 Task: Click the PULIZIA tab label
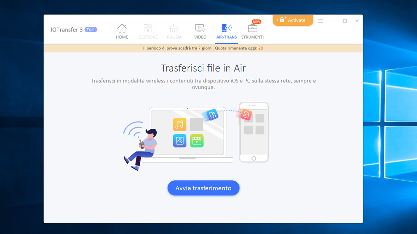(174, 37)
